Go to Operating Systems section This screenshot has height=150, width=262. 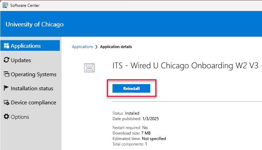(31, 74)
